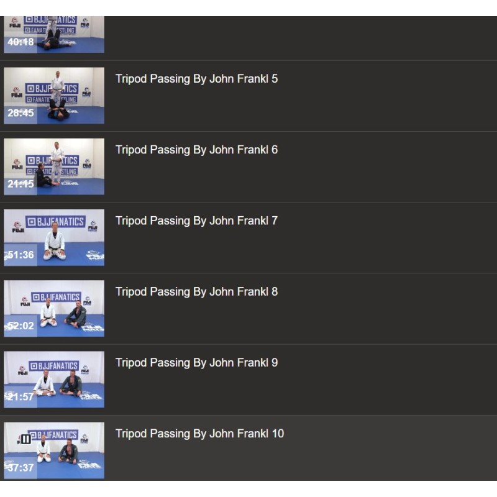Viewport: 497px width, 497px height.
Task: Click the 24:15 duration badge
Action: click(21, 184)
